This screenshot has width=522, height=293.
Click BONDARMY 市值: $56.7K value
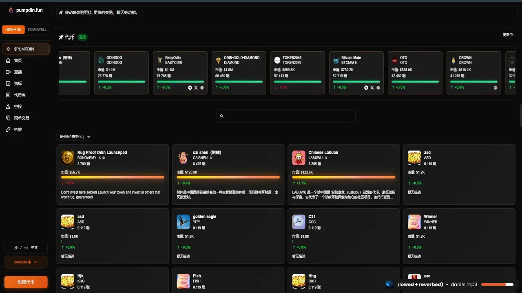(x=71, y=172)
